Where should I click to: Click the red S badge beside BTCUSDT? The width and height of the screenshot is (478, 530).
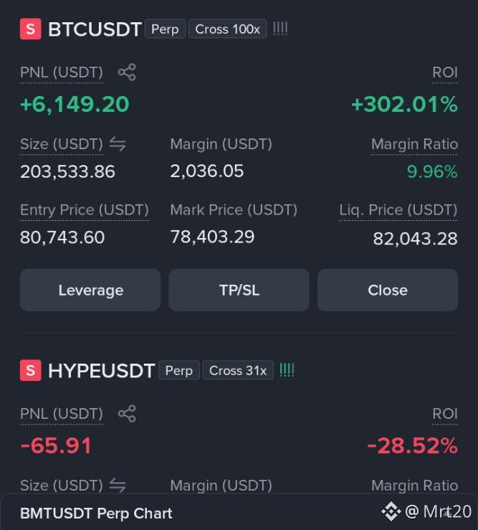(x=30, y=29)
